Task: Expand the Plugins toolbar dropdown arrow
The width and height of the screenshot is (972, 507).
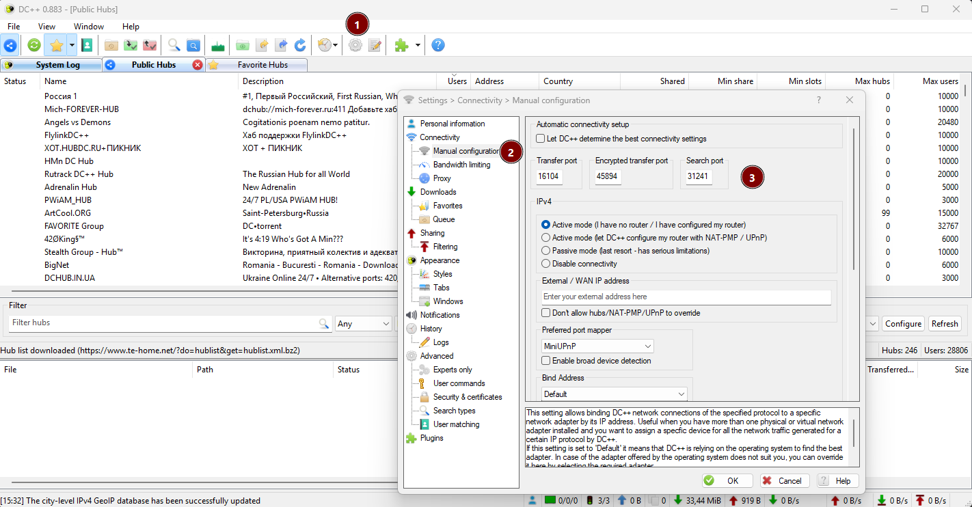Action: [x=417, y=45]
